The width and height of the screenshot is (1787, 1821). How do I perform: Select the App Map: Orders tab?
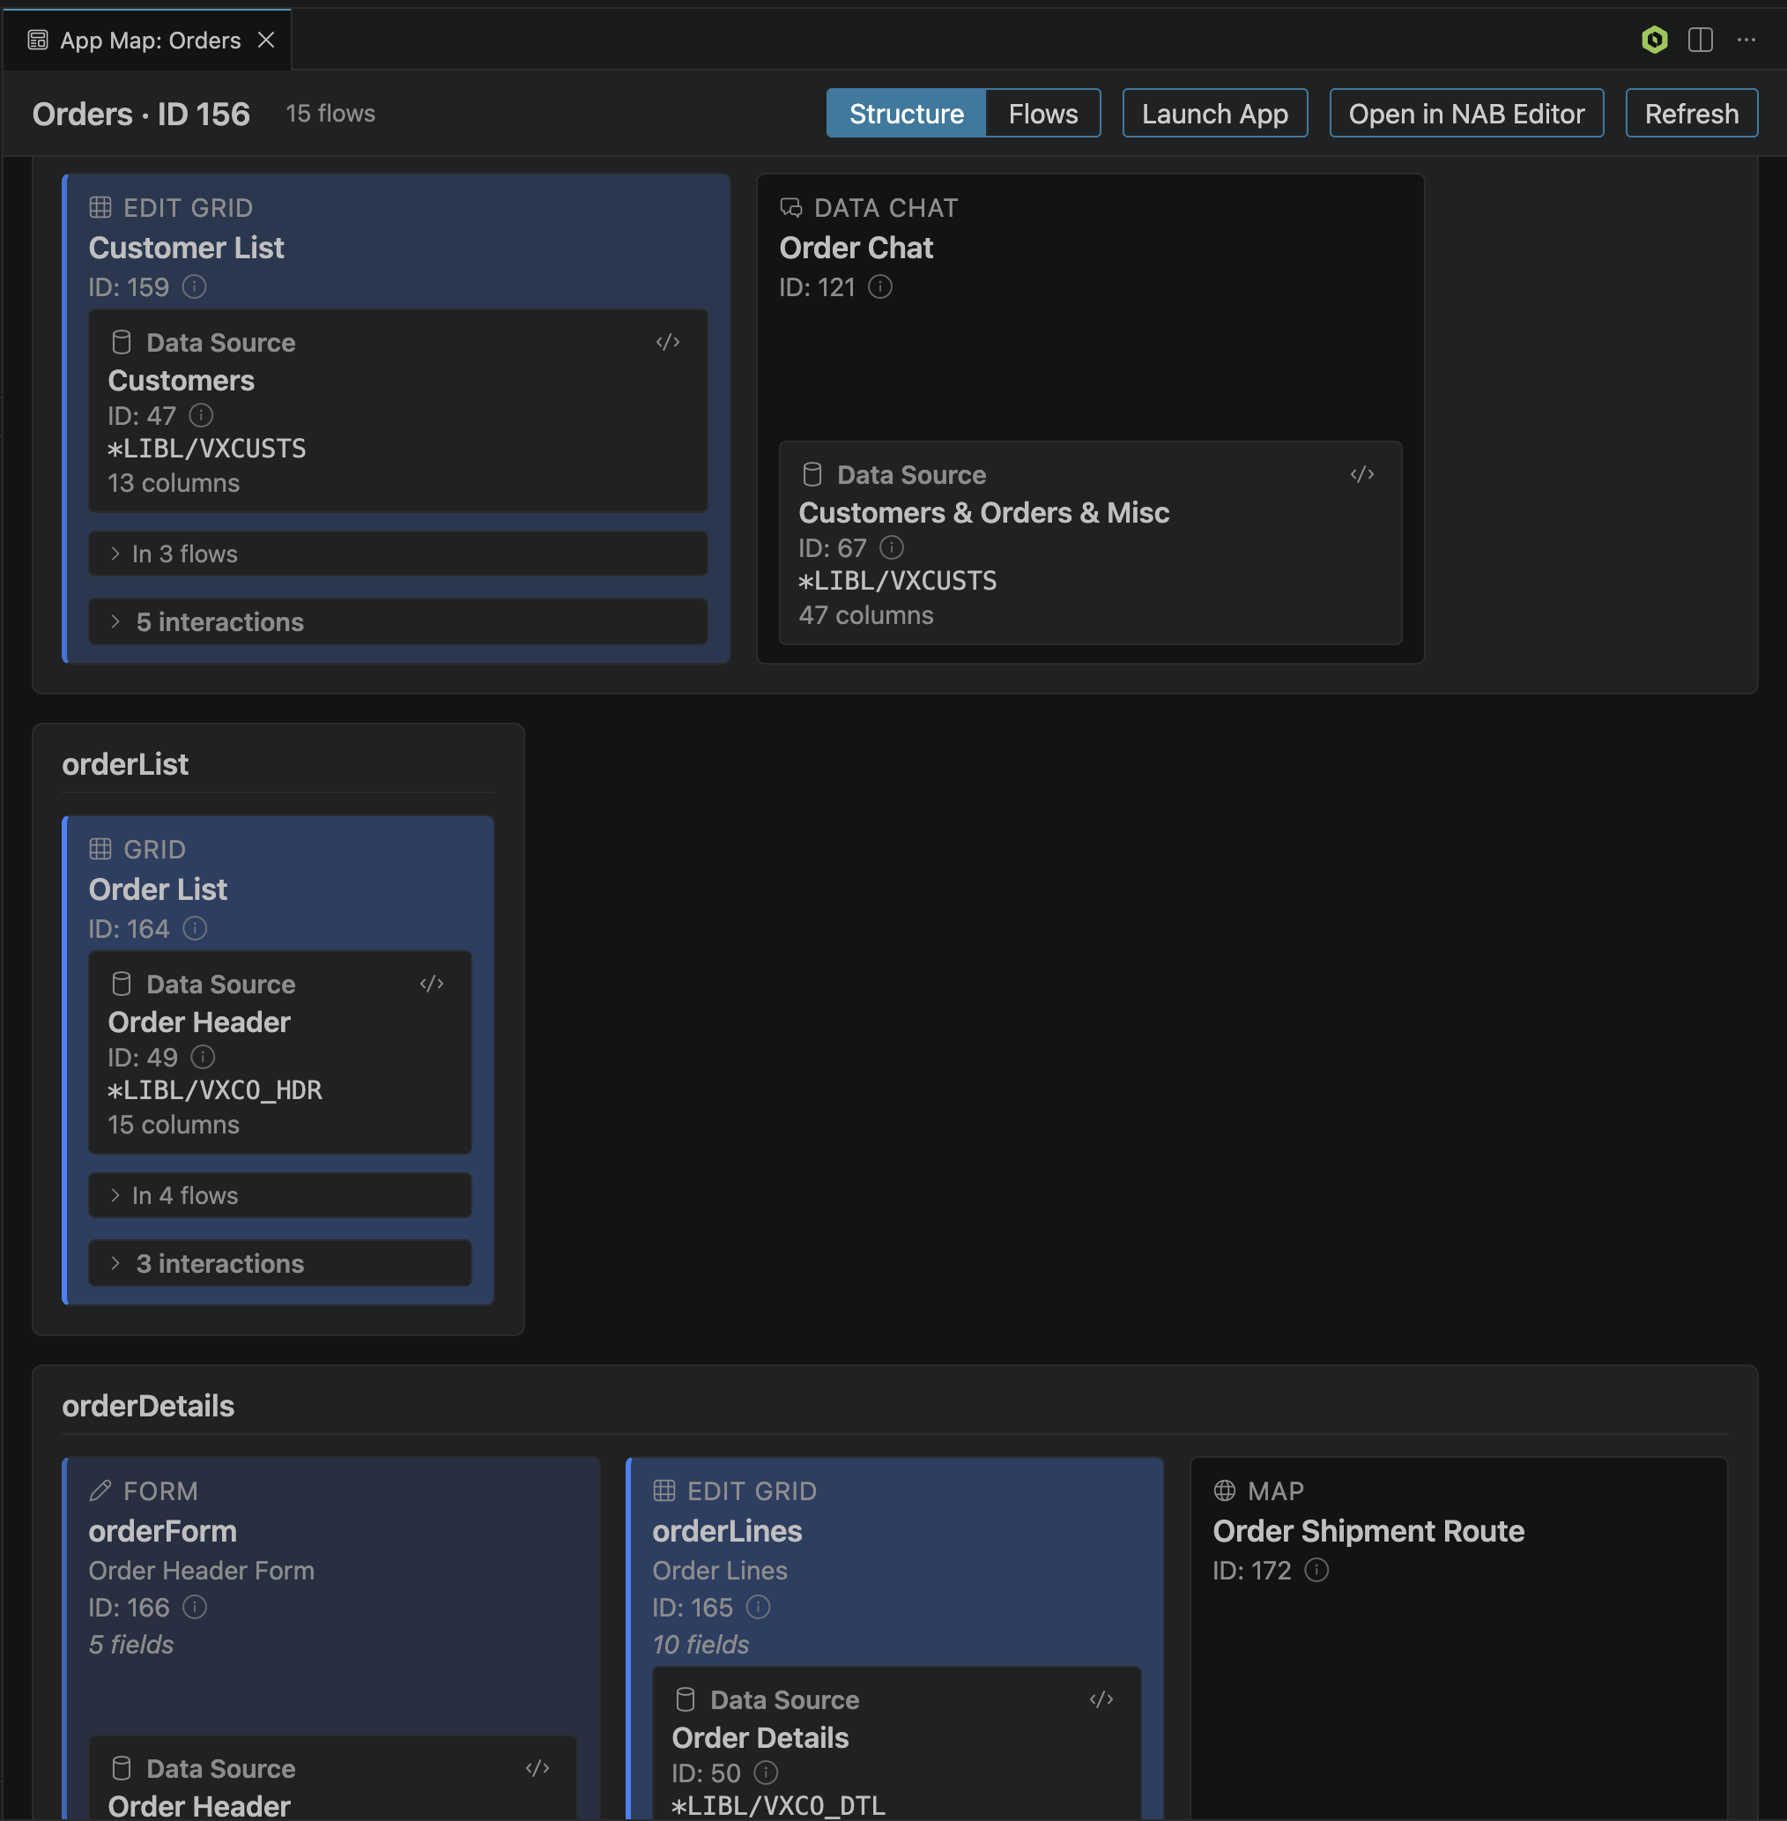click(x=147, y=40)
